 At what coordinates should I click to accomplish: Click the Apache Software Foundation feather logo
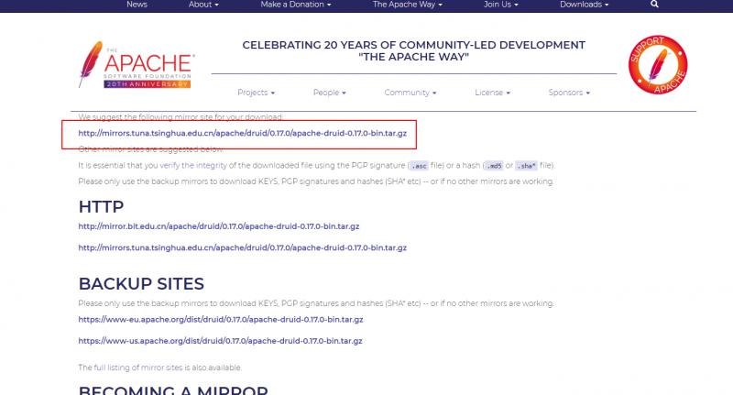tap(137, 64)
